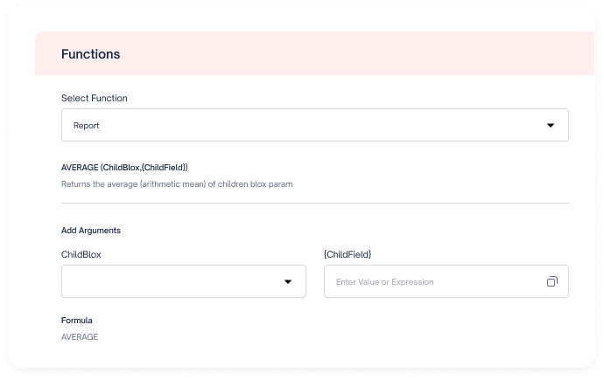The height and width of the screenshot is (380, 604).
Task: Click the Enter Value or Expression field
Action: pyautogui.click(x=446, y=281)
